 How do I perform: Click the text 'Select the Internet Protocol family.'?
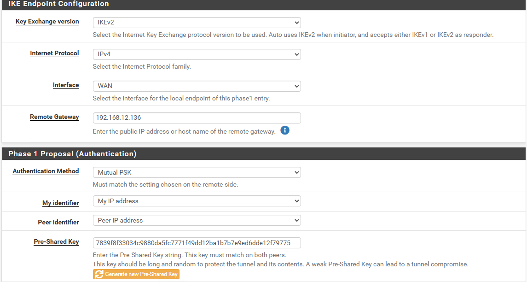pos(142,67)
